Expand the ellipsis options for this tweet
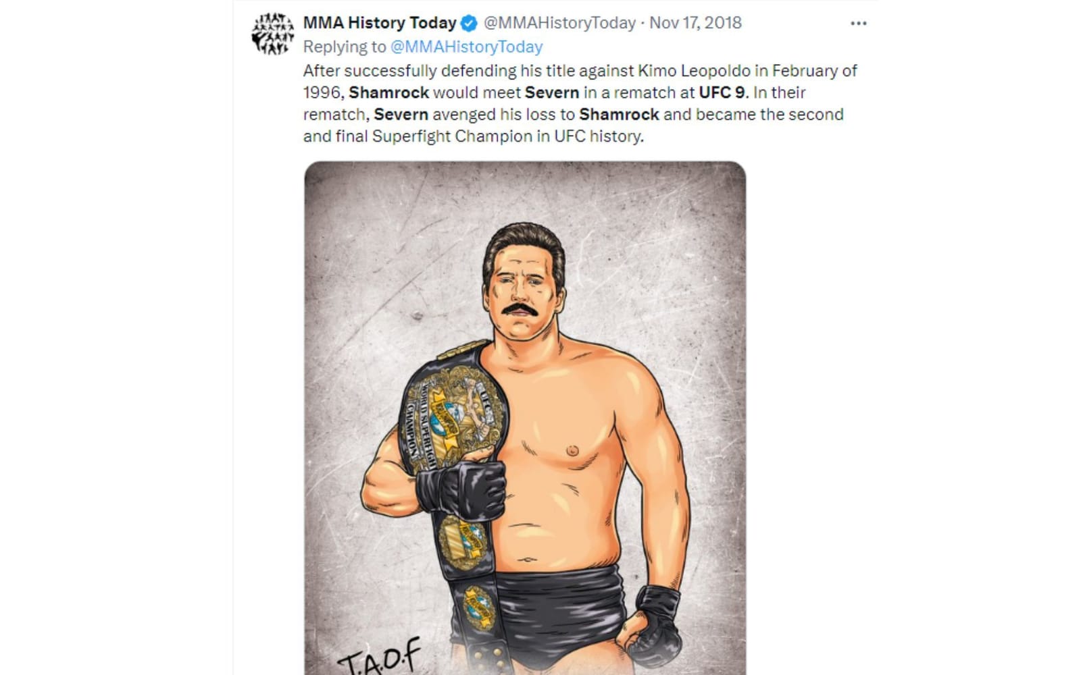Screen dimensions: 1081x675 coord(859,22)
